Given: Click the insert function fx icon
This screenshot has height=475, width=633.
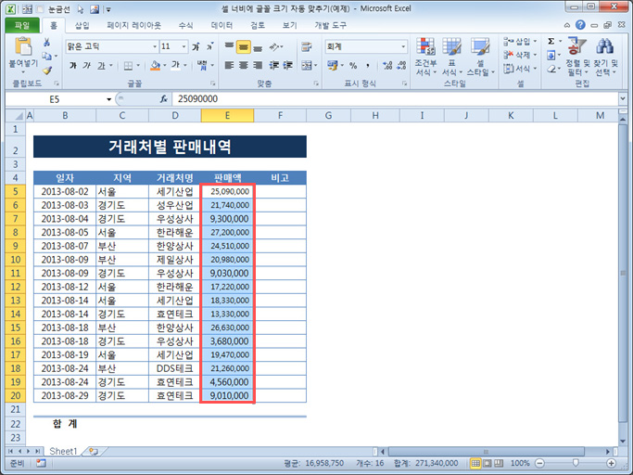Looking at the screenshot, I should 163,99.
